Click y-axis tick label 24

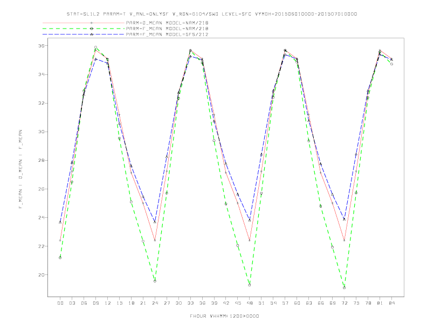[x=42, y=217]
